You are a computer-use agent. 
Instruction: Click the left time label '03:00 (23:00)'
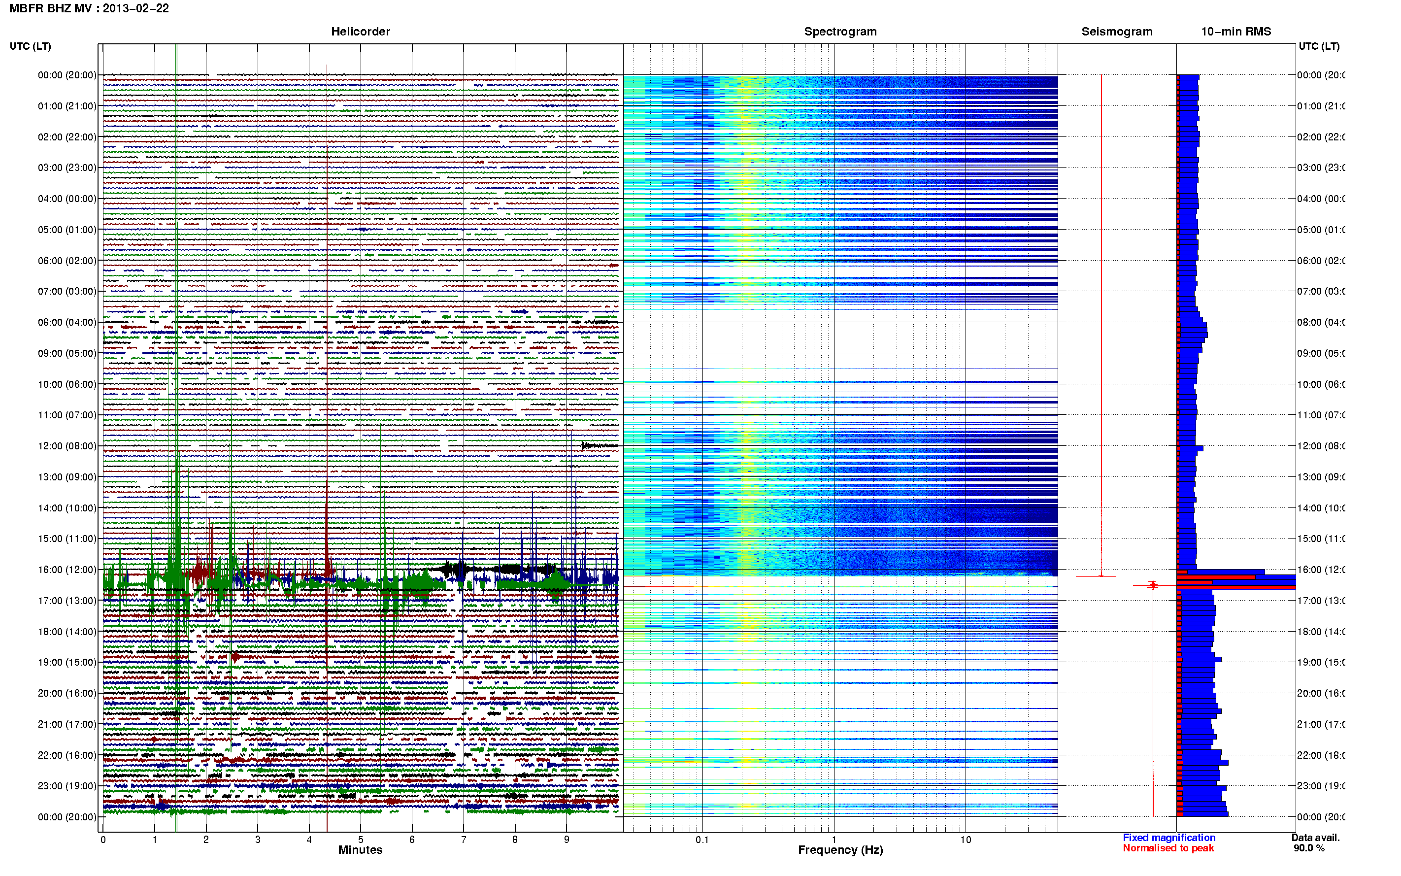point(67,168)
